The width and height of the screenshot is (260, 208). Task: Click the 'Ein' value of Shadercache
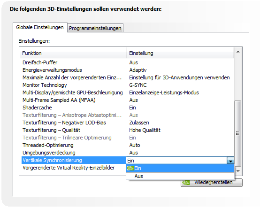[x=132, y=108]
